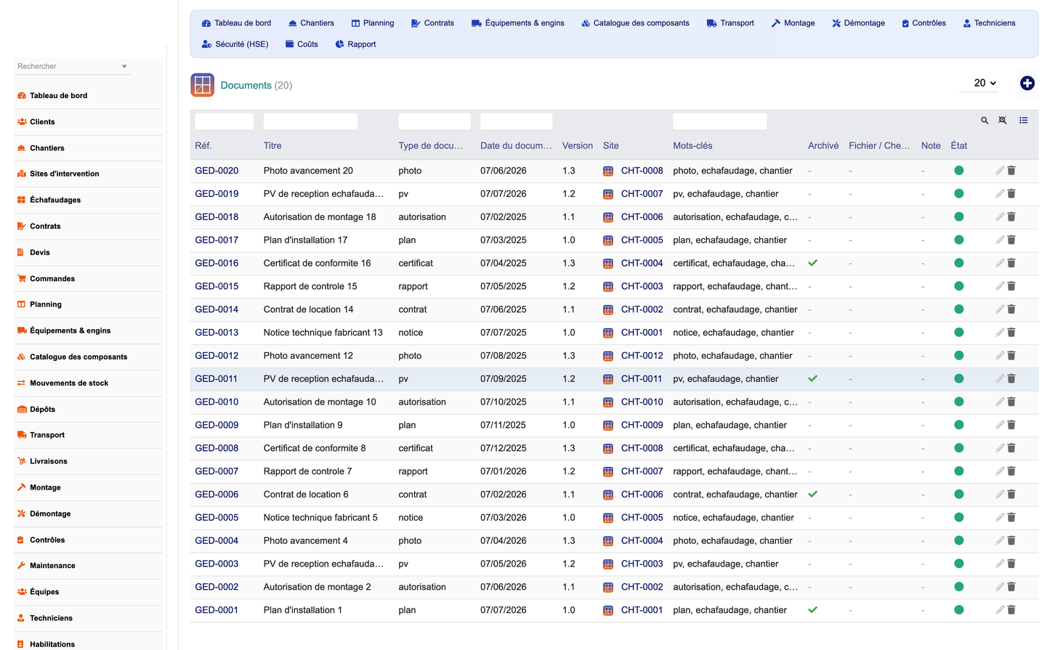This screenshot has height=650, width=1050.
Task: Click the green status dot for GED-0011
Action: point(958,378)
